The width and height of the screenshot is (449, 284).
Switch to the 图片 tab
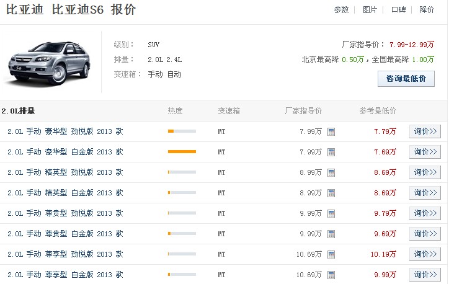point(370,10)
